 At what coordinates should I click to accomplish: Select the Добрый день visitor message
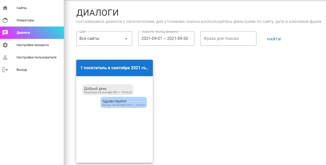(x=107, y=90)
